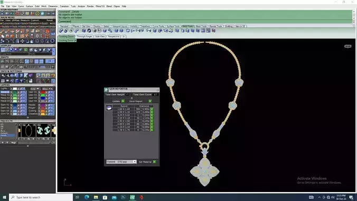Click the wrench icon in Info & Settings
357x201 pixels.
click(x=7, y=76)
